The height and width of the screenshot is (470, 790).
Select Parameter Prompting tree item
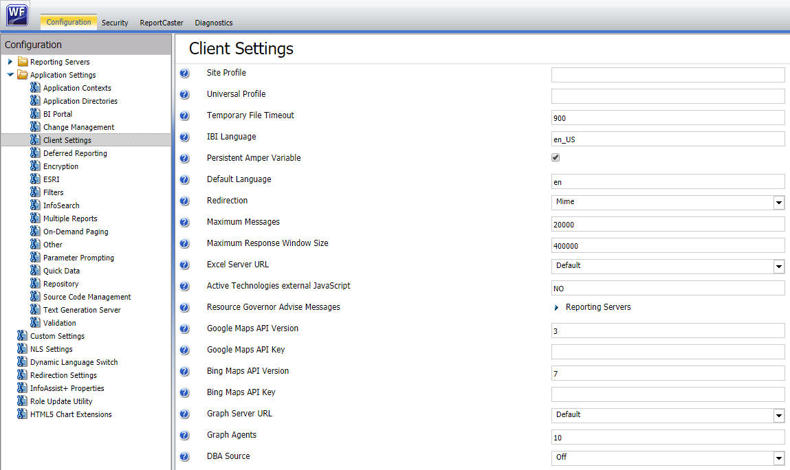78,258
